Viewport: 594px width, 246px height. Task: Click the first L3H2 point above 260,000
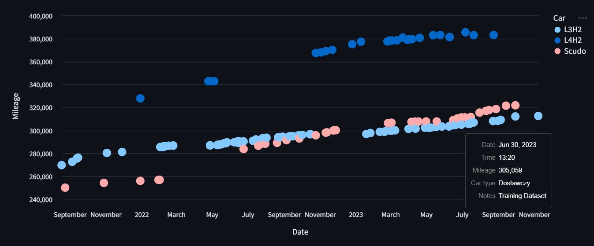point(62,165)
